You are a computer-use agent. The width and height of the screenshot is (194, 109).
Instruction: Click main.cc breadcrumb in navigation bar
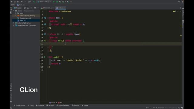click(21, 5)
